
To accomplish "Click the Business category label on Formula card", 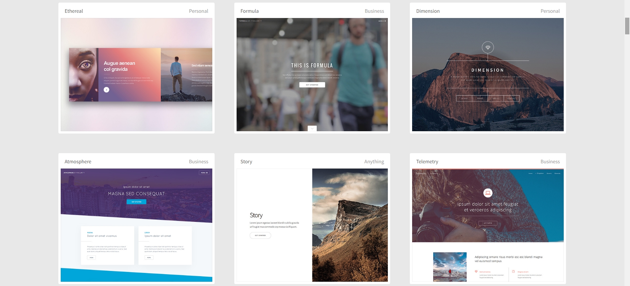I will click(374, 11).
